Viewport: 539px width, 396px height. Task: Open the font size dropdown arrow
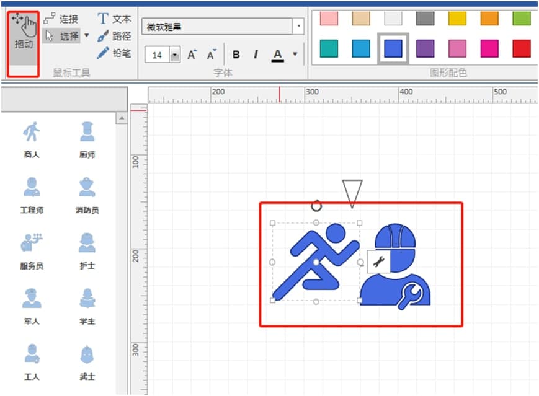175,55
